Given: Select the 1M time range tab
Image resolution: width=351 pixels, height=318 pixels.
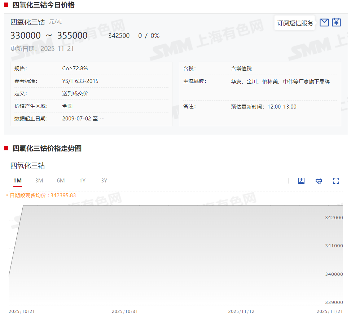Looking at the screenshot, I should (17, 181).
